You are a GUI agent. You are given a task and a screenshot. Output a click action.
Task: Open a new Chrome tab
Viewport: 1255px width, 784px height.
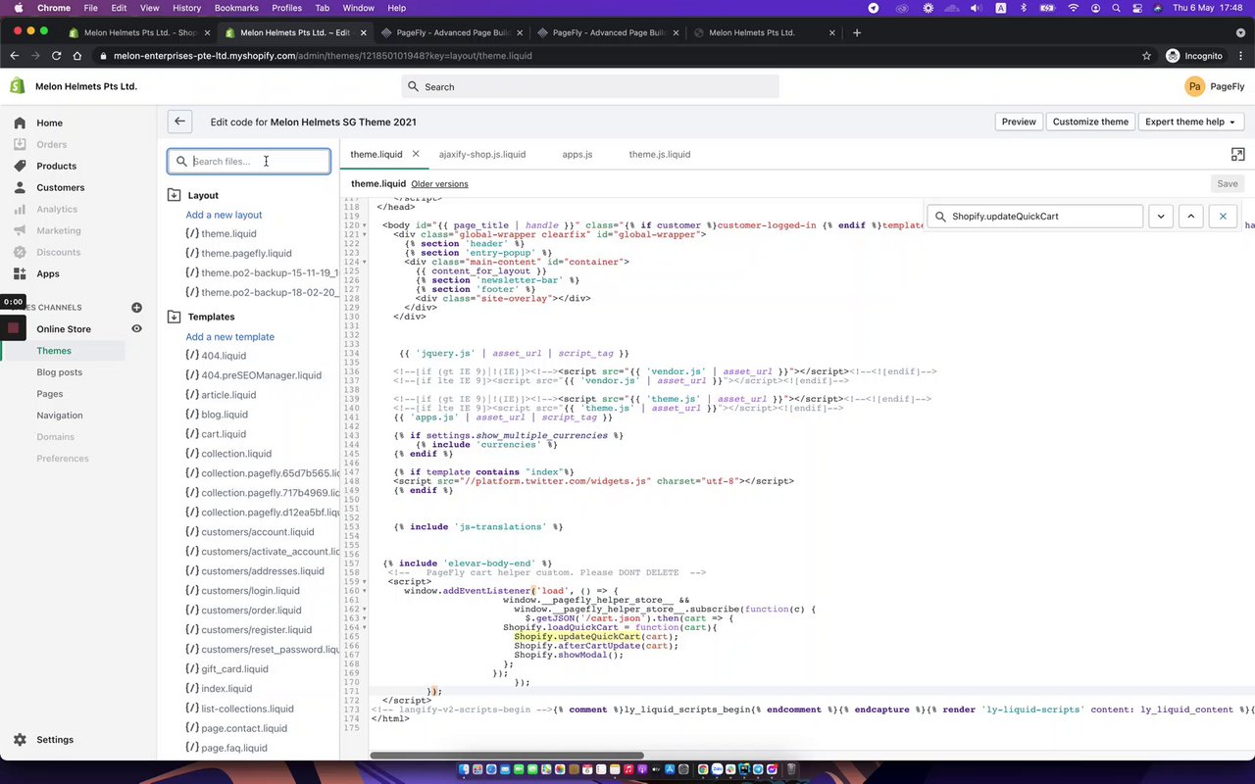click(857, 32)
